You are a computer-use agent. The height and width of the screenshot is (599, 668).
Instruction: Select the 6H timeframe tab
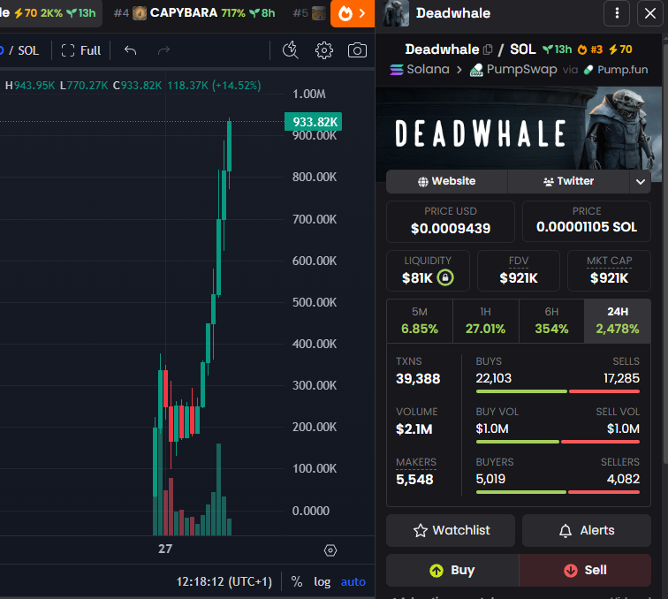pyautogui.click(x=551, y=321)
